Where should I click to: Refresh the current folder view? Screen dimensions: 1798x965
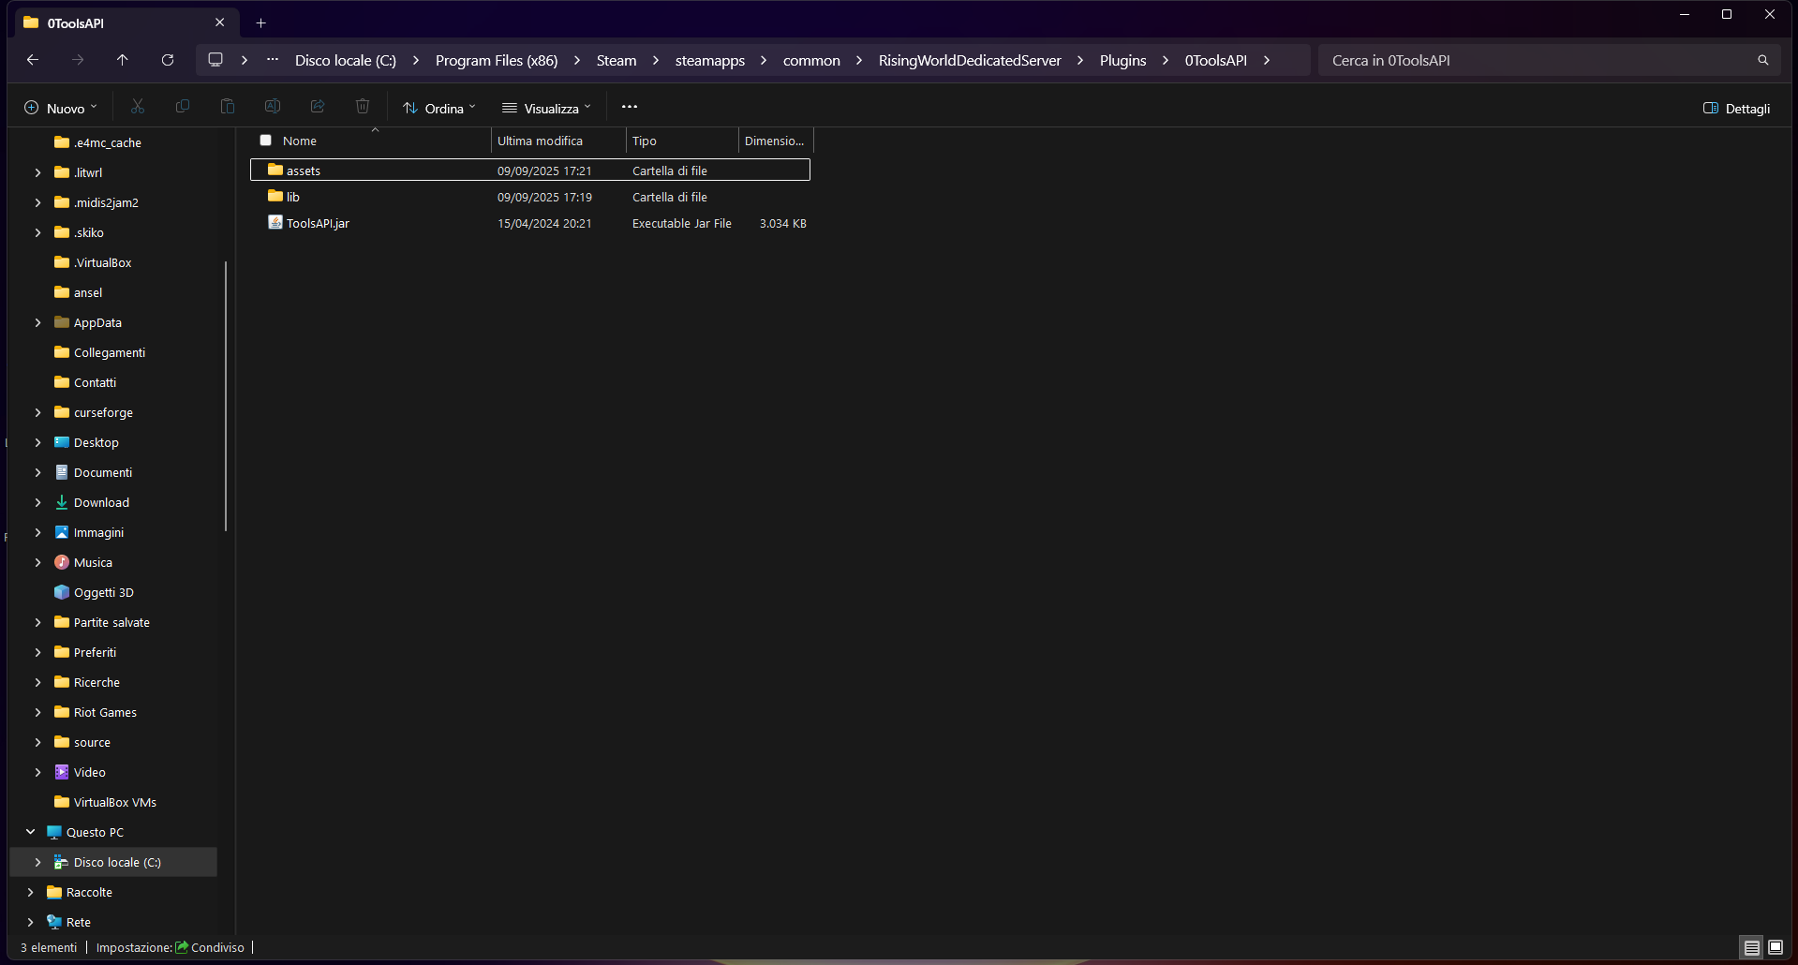(x=168, y=60)
